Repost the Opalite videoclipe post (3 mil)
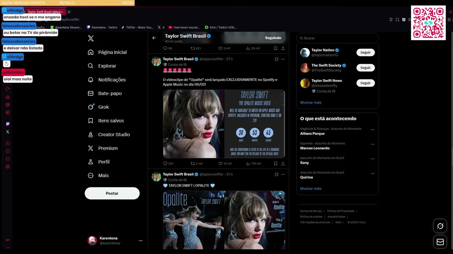The height and width of the screenshot is (254, 453). click(196, 164)
